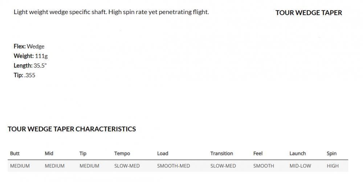Screen dimensions: 363x182
Task: Click the Feel column header
Action: point(258,153)
